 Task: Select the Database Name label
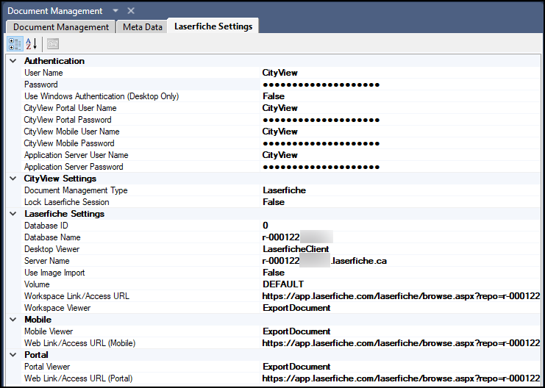52,237
